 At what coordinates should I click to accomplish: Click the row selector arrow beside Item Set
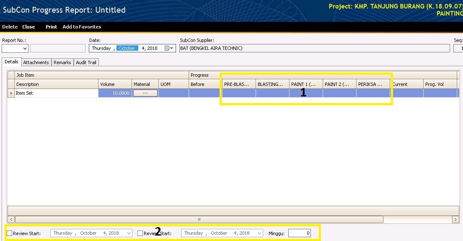click(x=11, y=93)
